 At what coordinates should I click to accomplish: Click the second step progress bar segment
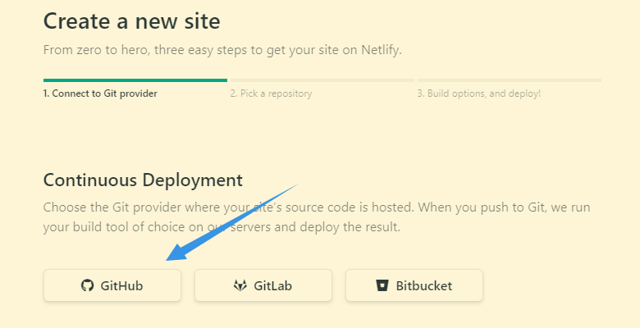click(x=322, y=80)
